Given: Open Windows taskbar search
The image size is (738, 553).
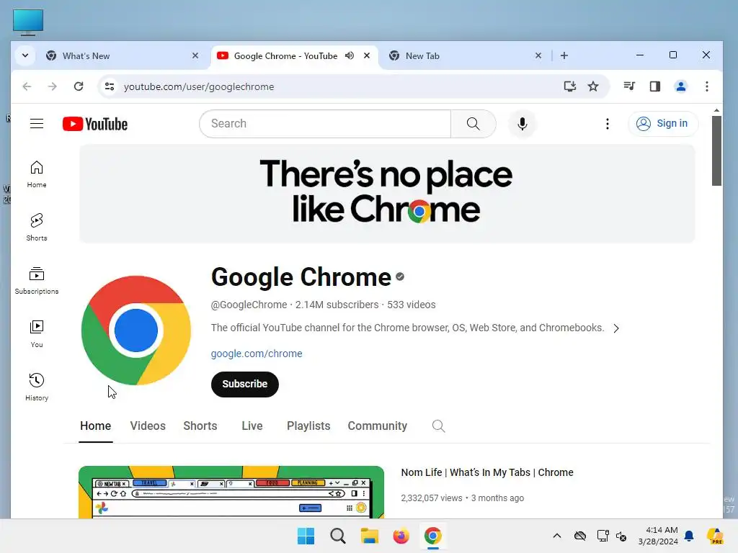Looking at the screenshot, I should click(x=337, y=536).
